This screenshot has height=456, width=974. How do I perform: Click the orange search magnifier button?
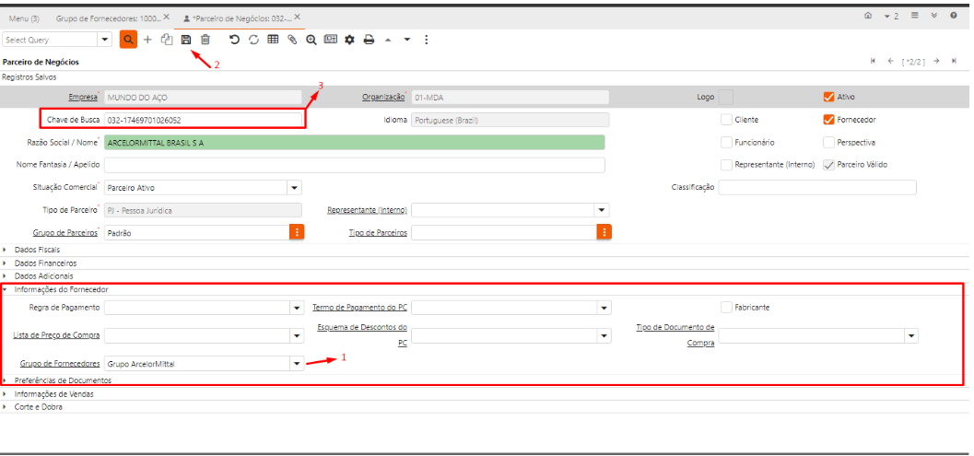(x=128, y=40)
